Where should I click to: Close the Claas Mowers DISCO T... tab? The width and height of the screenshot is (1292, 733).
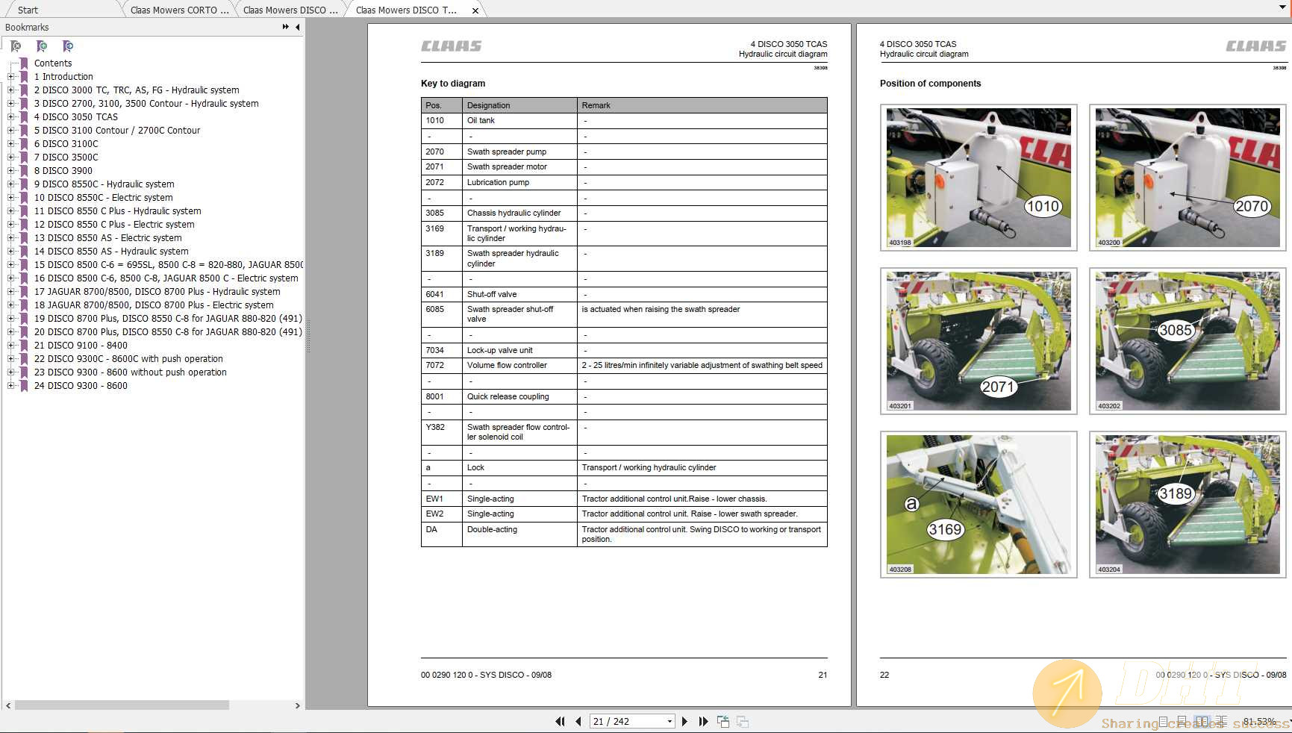point(475,10)
